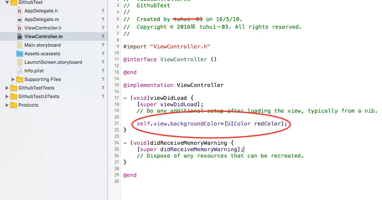Click the source control status of GithubTestUITests
382x200 pixels.
click(103, 96)
